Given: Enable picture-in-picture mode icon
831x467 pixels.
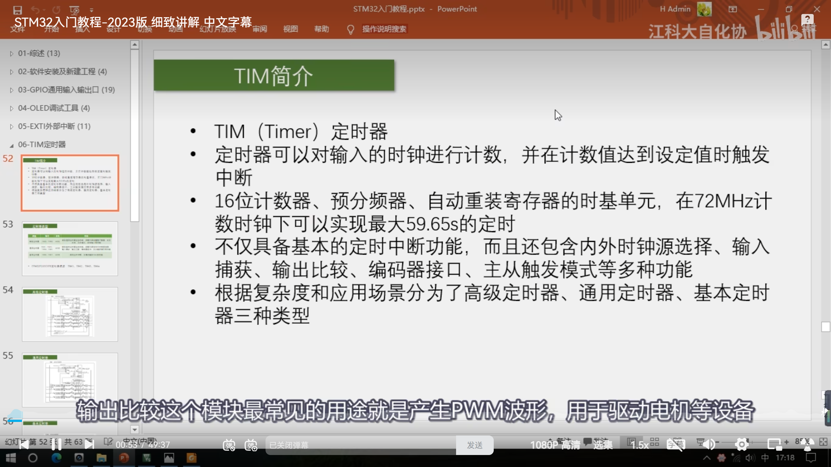Looking at the screenshot, I should pos(774,445).
